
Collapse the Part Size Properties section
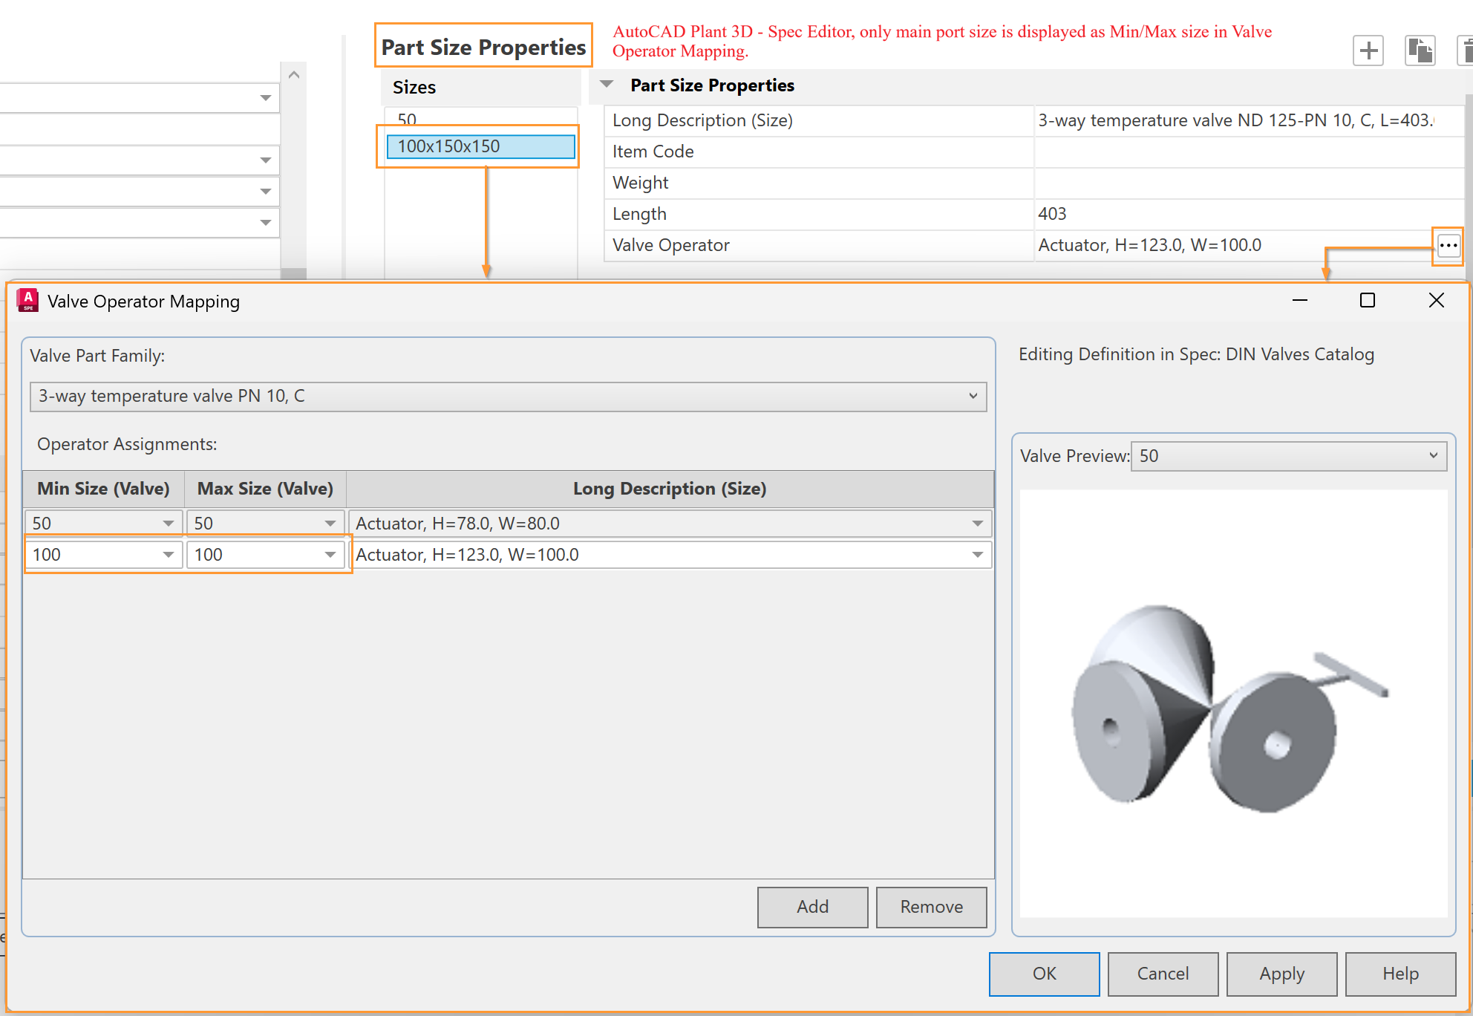[x=607, y=85]
